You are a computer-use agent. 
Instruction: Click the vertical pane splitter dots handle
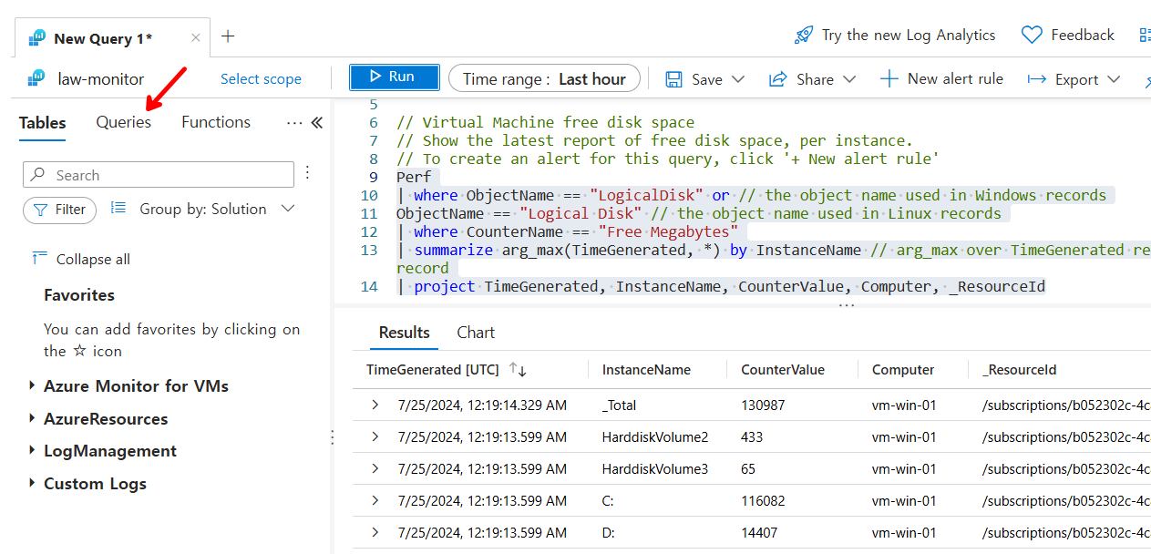[x=332, y=438]
